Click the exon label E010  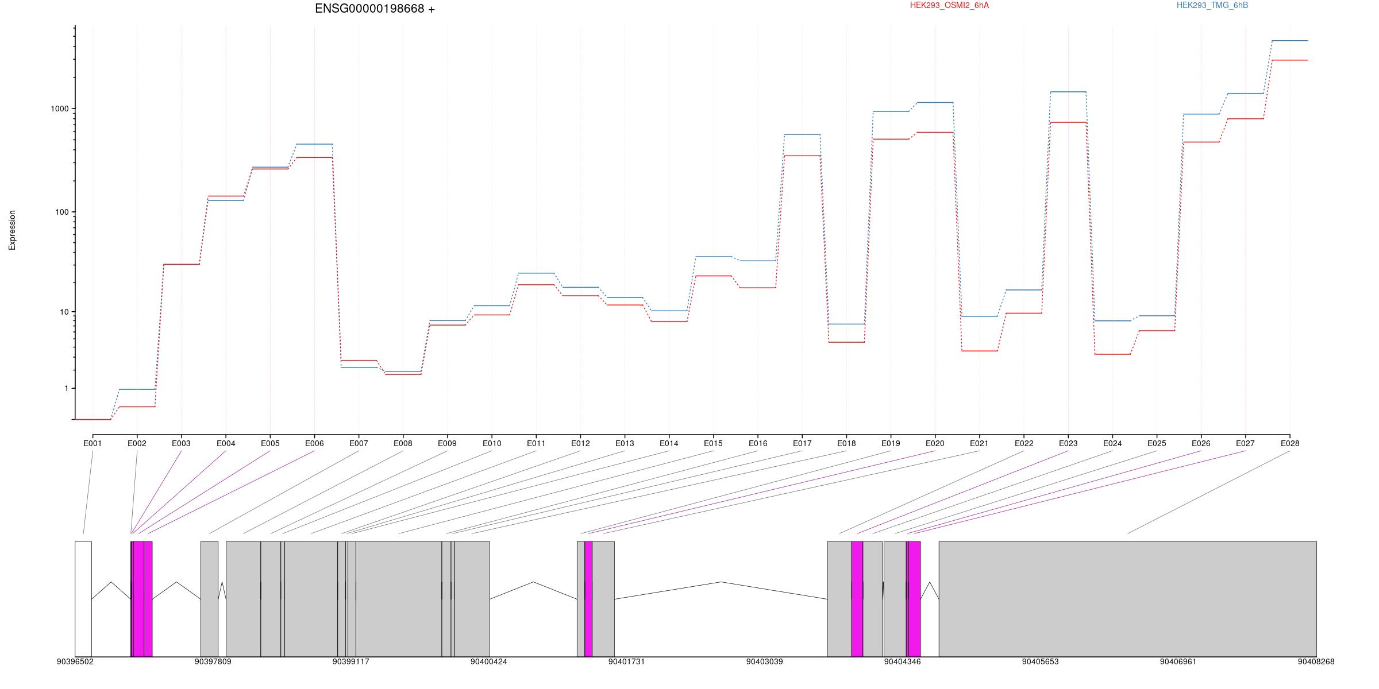click(x=492, y=443)
